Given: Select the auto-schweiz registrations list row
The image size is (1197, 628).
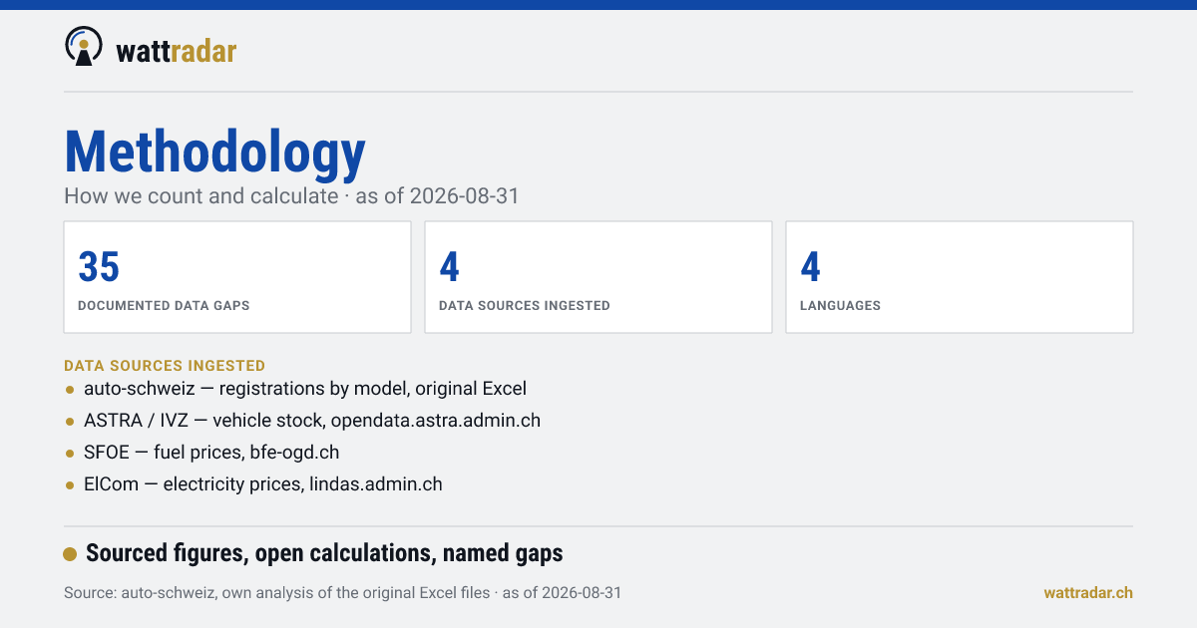Looking at the screenshot, I should click(x=296, y=389).
